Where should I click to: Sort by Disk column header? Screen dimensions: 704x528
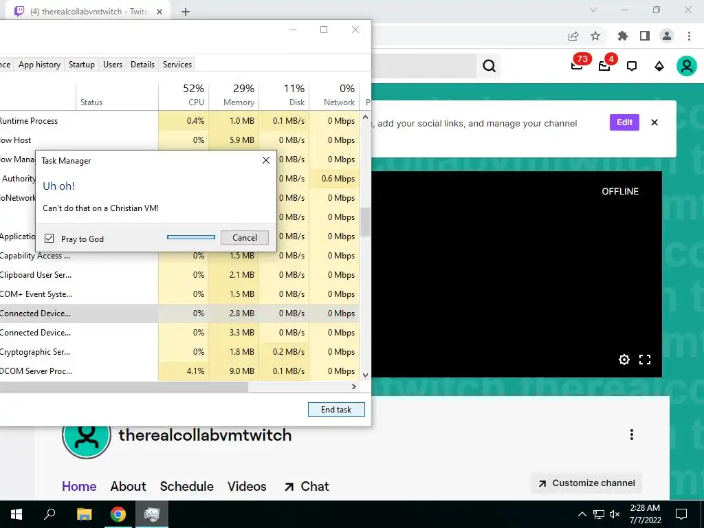[284, 96]
